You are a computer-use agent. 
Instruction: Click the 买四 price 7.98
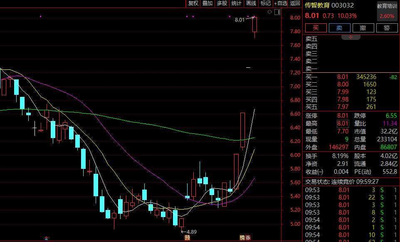click(x=343, y=99)
